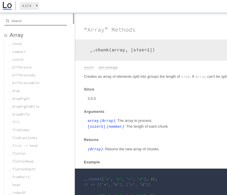
Task: Click the first _.chunk example code line
Action: coord(120,179)
